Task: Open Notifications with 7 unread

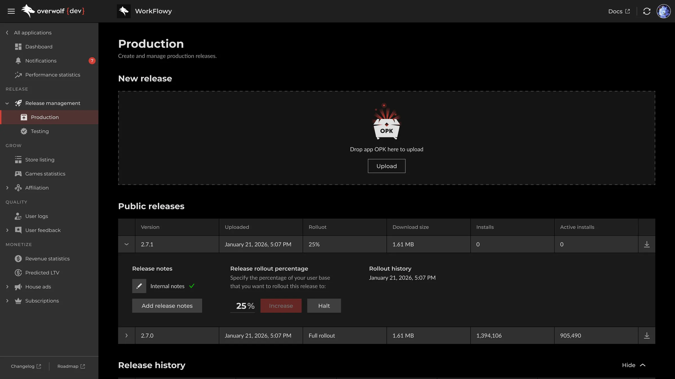Action: (x=49, y=61)
